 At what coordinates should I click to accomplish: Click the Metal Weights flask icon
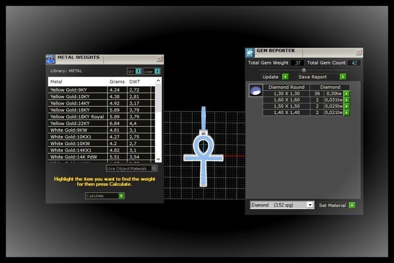[50, 59]
